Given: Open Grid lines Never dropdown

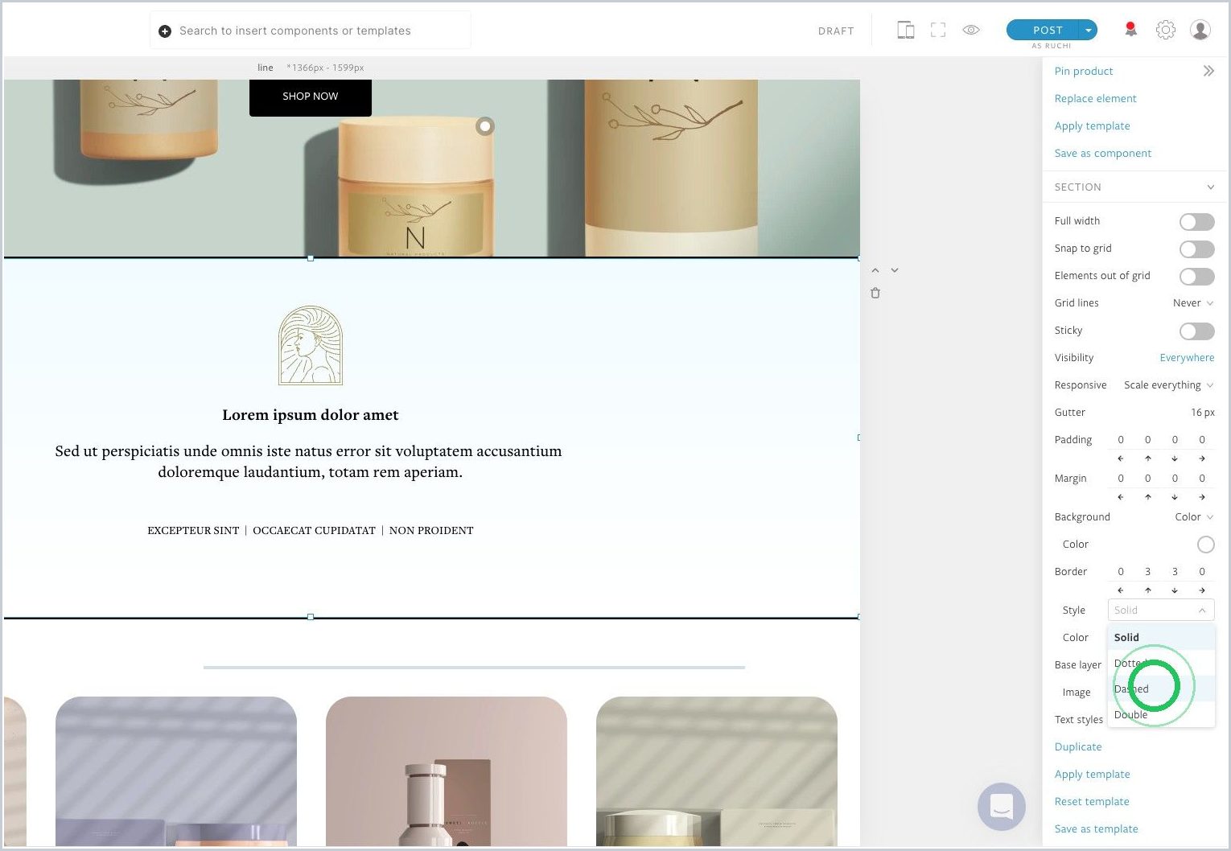Looking at the screenshot, I should tap(1193, 303).
